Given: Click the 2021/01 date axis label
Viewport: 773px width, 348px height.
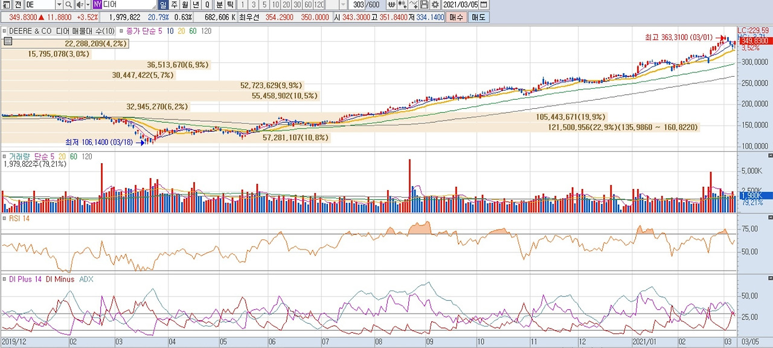Looking at the screenshot, I should tap(644, 341).
